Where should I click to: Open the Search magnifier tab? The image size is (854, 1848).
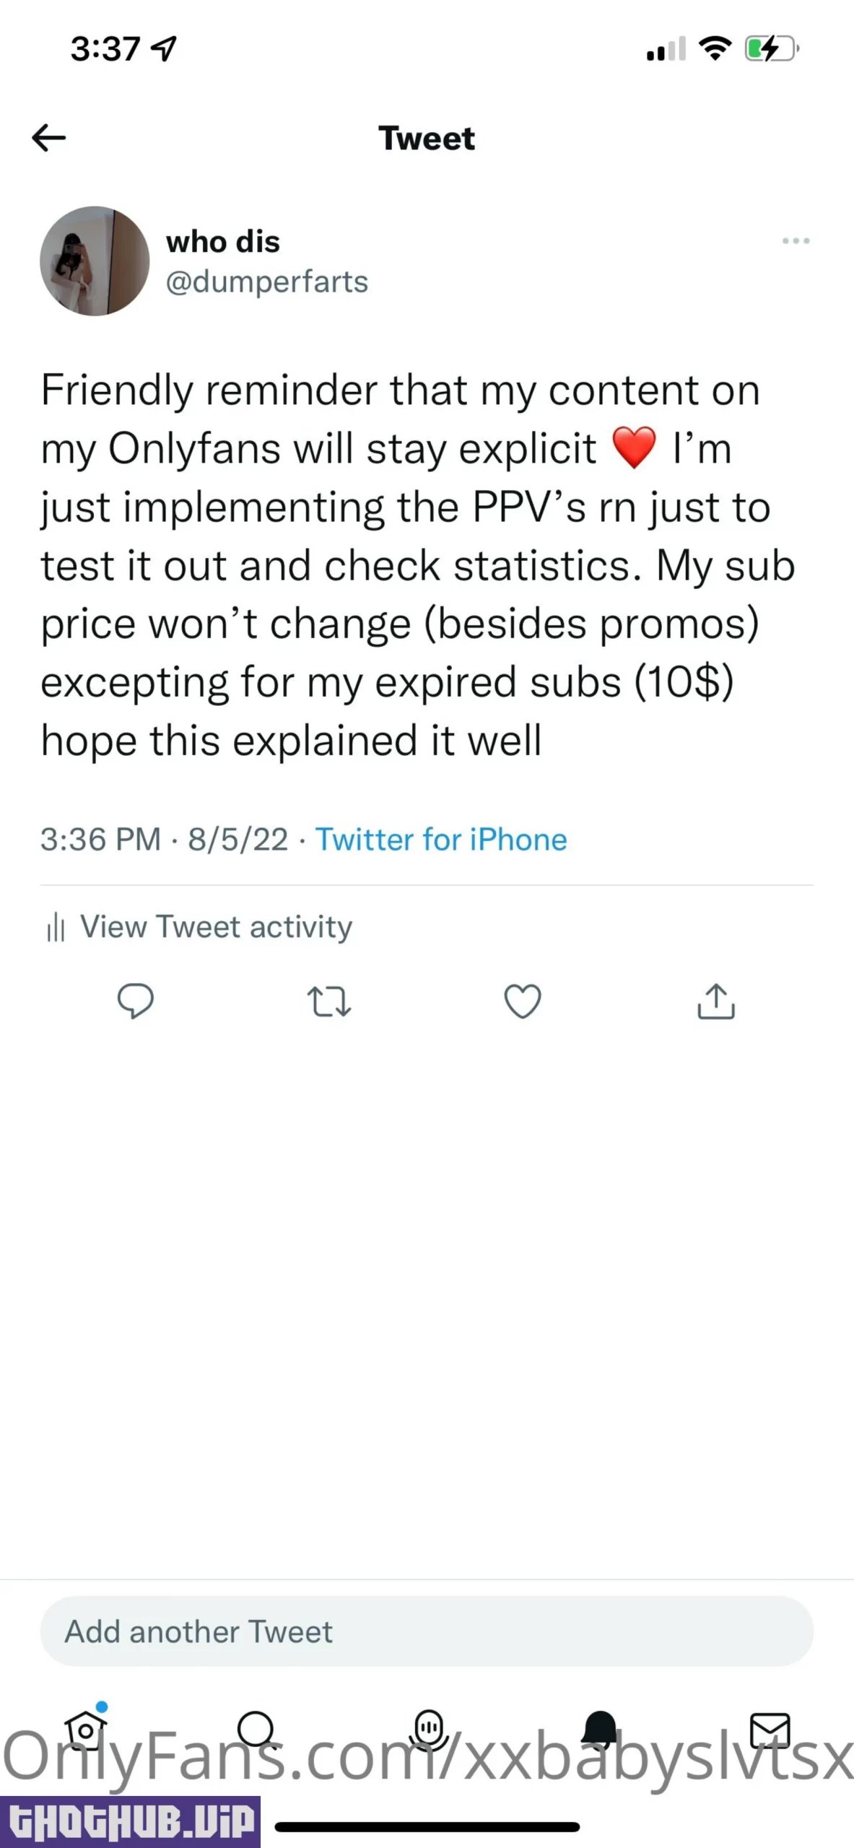(256, 1730)
